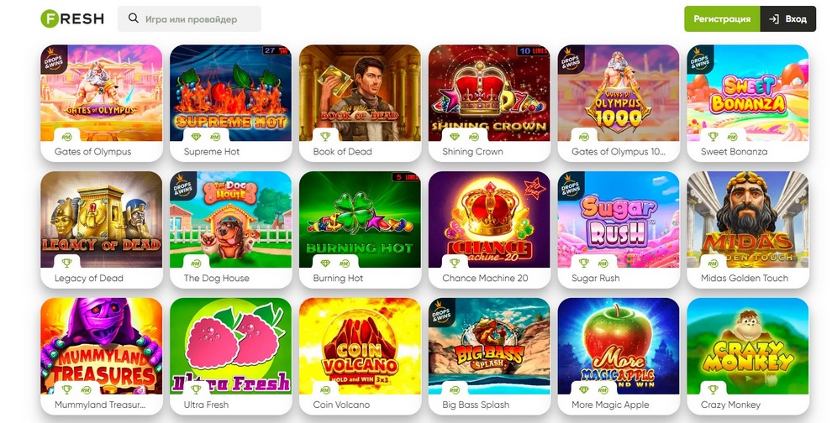
Task: Click the trophy icon on Book of Dead
Action: click(x=325, y=136)
